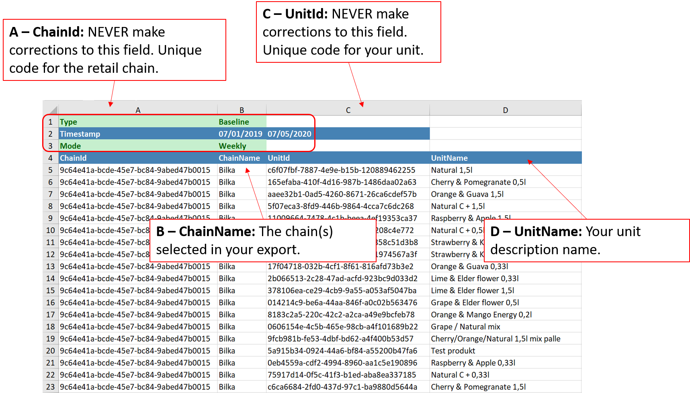The width and height of the screenshot is (690, 393).
Task: Select column B header
Action: coord(242,109)
